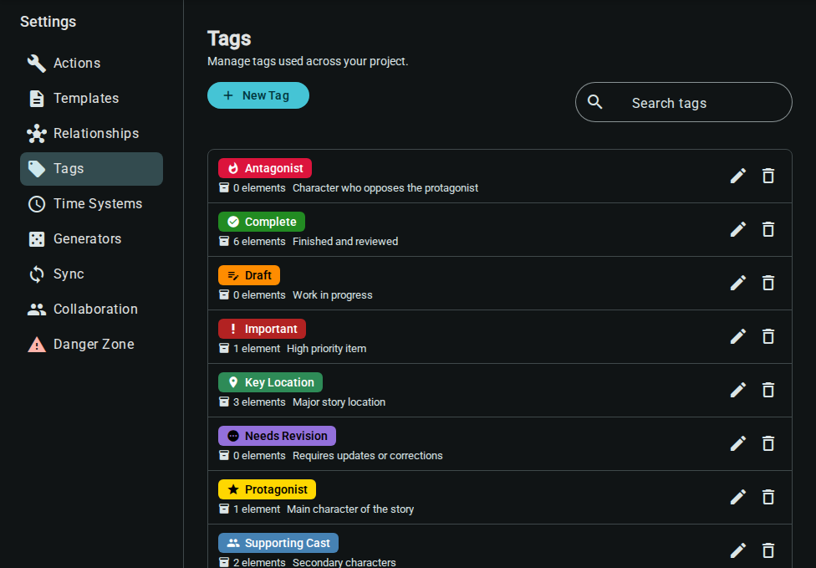The width and height of the screenshot is (816, 568).
Task: Click the orange Draft tag chip
Action: coord(249,275)
